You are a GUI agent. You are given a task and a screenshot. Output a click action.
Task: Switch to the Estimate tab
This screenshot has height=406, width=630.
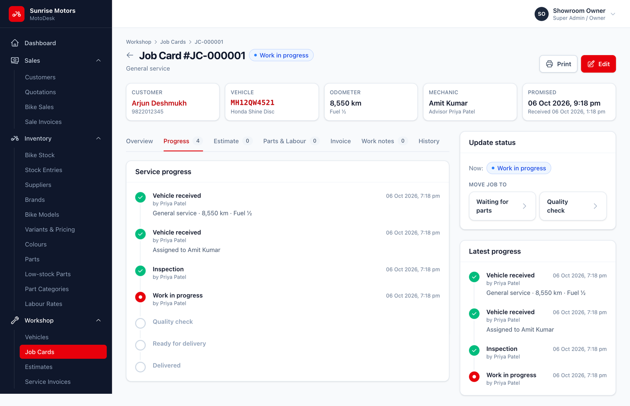coord(232,141)
